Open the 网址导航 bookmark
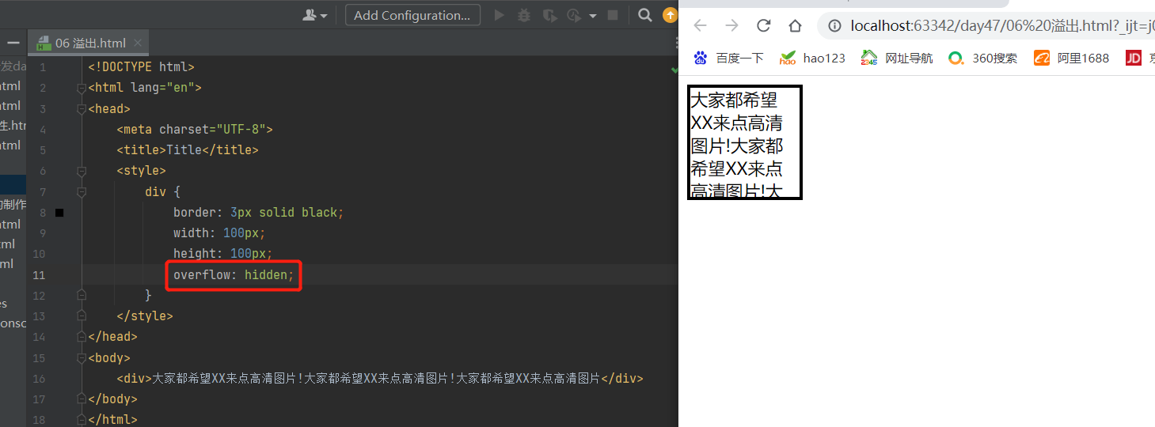1155x427 pixels. [x=897, y=58]
